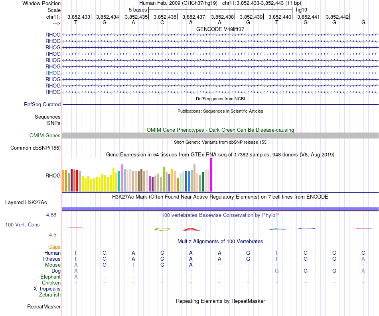
Task: Click the gray G in Dog row
Action: [277, 271]
